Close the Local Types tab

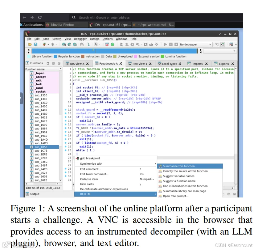(x=180, y=64)
